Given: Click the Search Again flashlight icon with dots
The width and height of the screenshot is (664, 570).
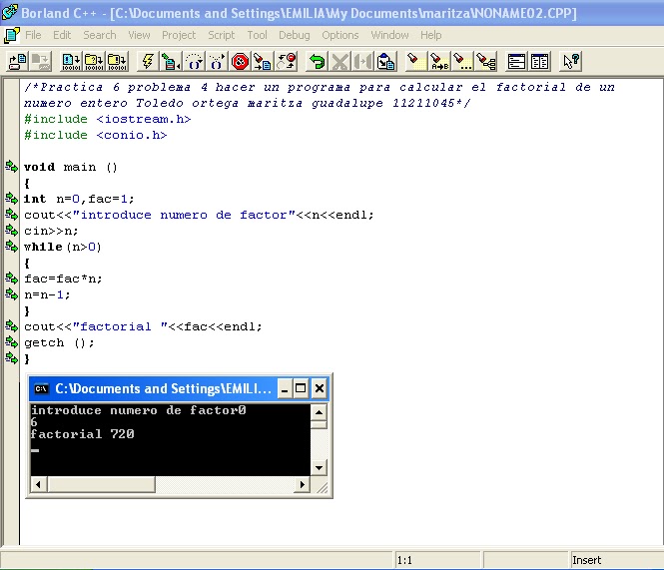Looking at the screenshot, I should coord(462,62).
